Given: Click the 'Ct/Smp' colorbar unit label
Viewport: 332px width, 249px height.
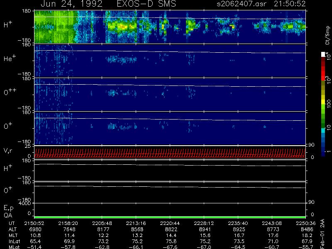Looking at the screenshot, I should point(327,35).
